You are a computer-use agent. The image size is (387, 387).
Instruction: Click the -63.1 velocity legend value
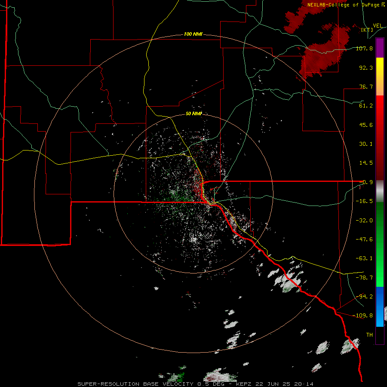364,258
